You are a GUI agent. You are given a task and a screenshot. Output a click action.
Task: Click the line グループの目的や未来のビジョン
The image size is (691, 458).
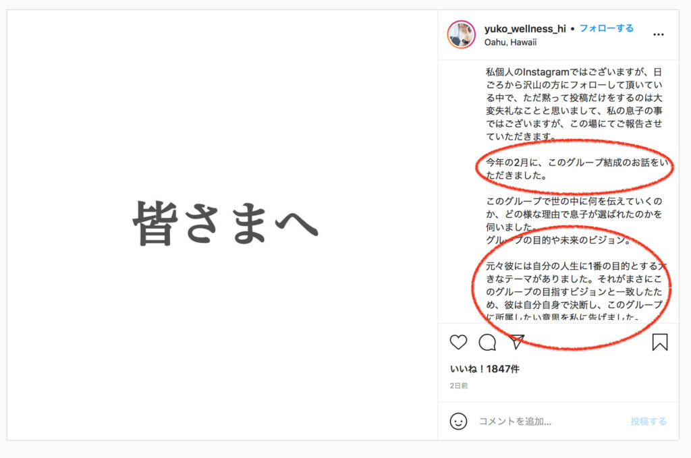point(558,240)
